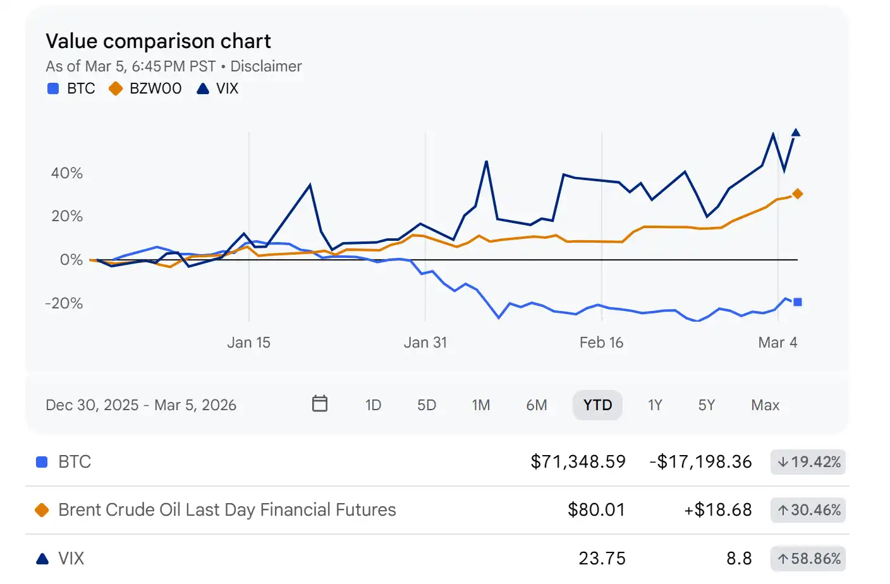Click the triangle icon beside VIX in the list
Viewport: 890px width, 584px height.
(41, 558)
